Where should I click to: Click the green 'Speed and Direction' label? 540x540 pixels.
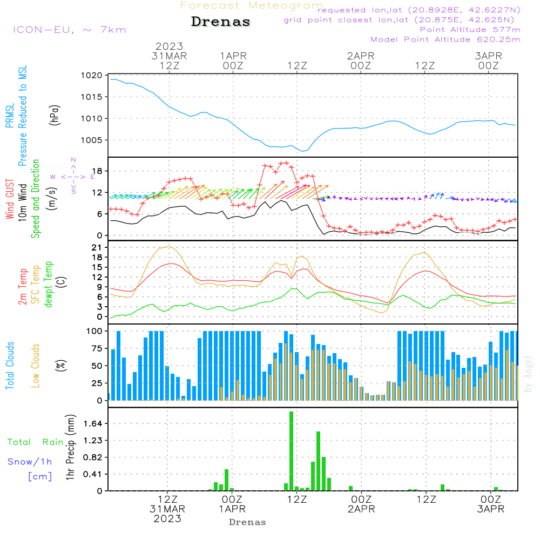[x=35, y=199]
